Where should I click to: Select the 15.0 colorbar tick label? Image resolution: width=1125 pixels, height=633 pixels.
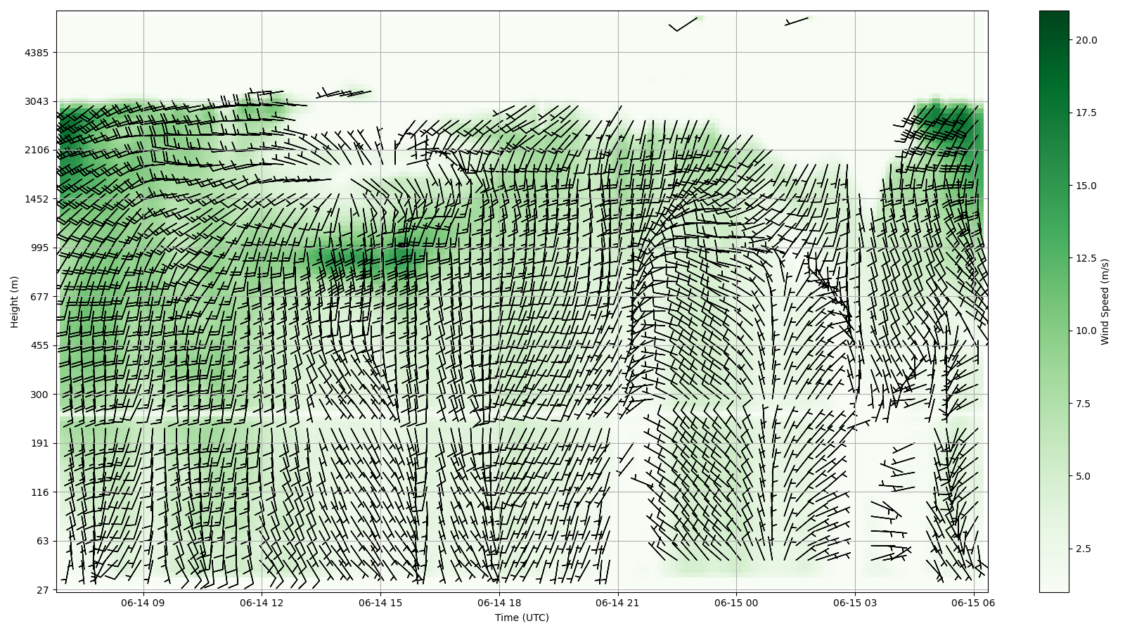[1086, 186]
